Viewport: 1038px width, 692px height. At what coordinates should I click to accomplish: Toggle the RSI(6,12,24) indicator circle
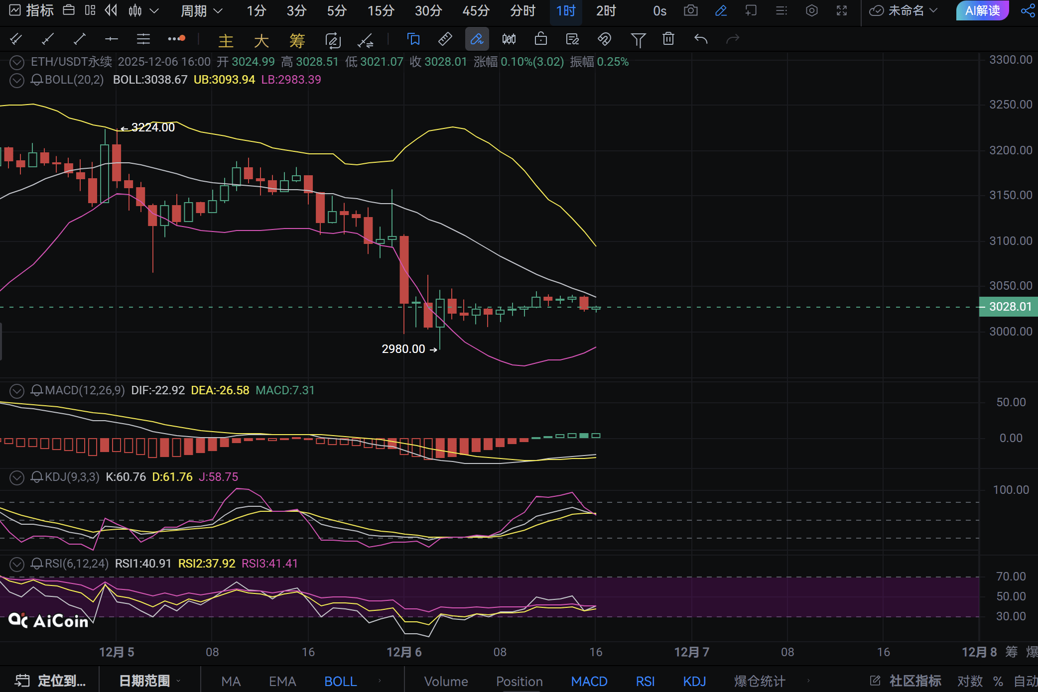coord(17,564)
